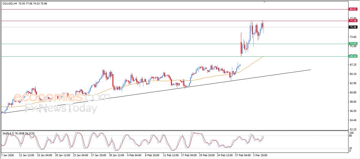Click the 23 Jan 04:00 time label
The height and width of the screenshot is (159, 360).
tap(81, 155)
